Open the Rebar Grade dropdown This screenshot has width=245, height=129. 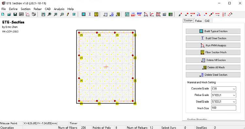[223, 95]
